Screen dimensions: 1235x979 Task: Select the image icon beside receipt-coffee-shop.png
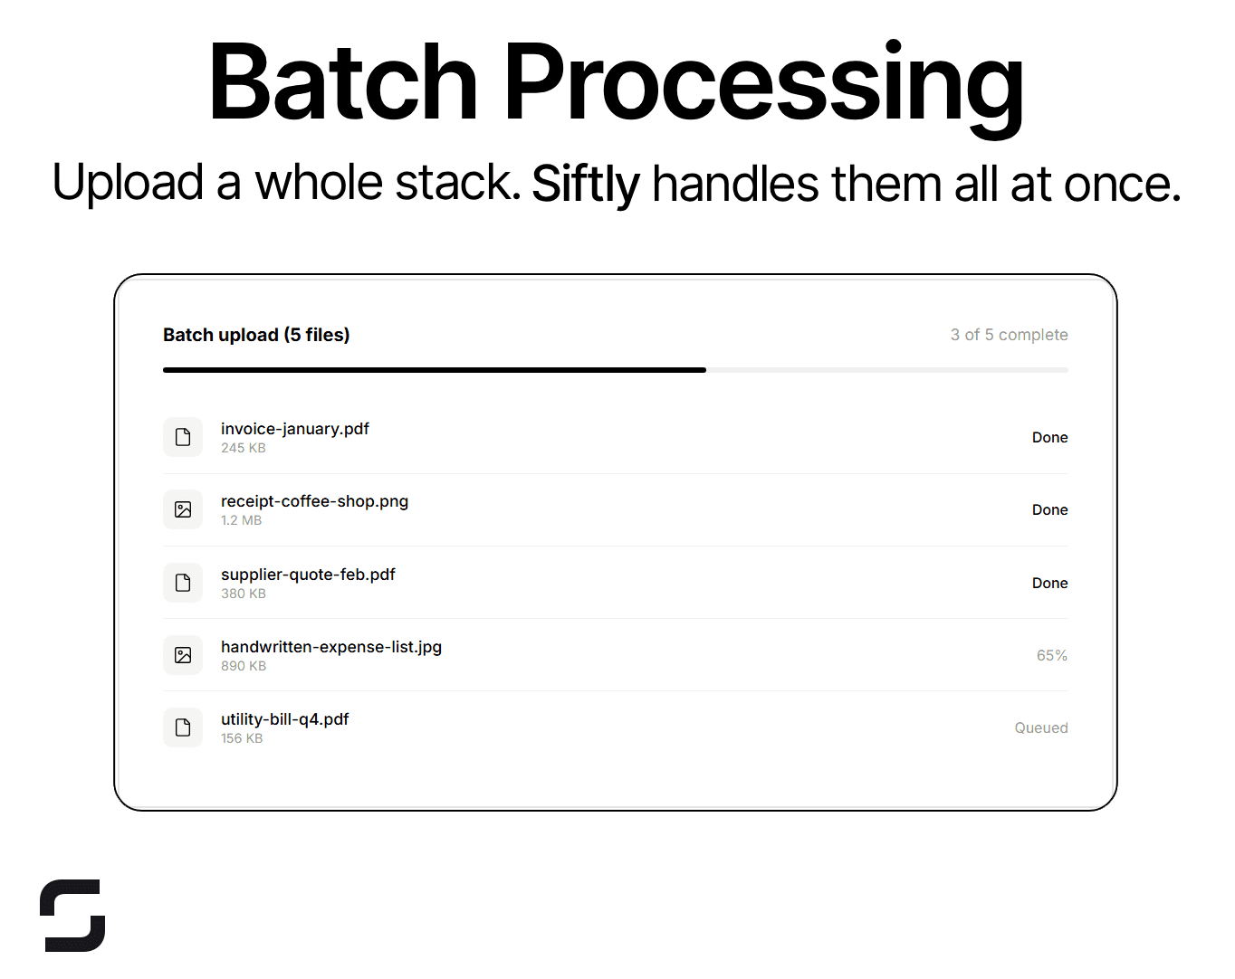click(183, 509)
